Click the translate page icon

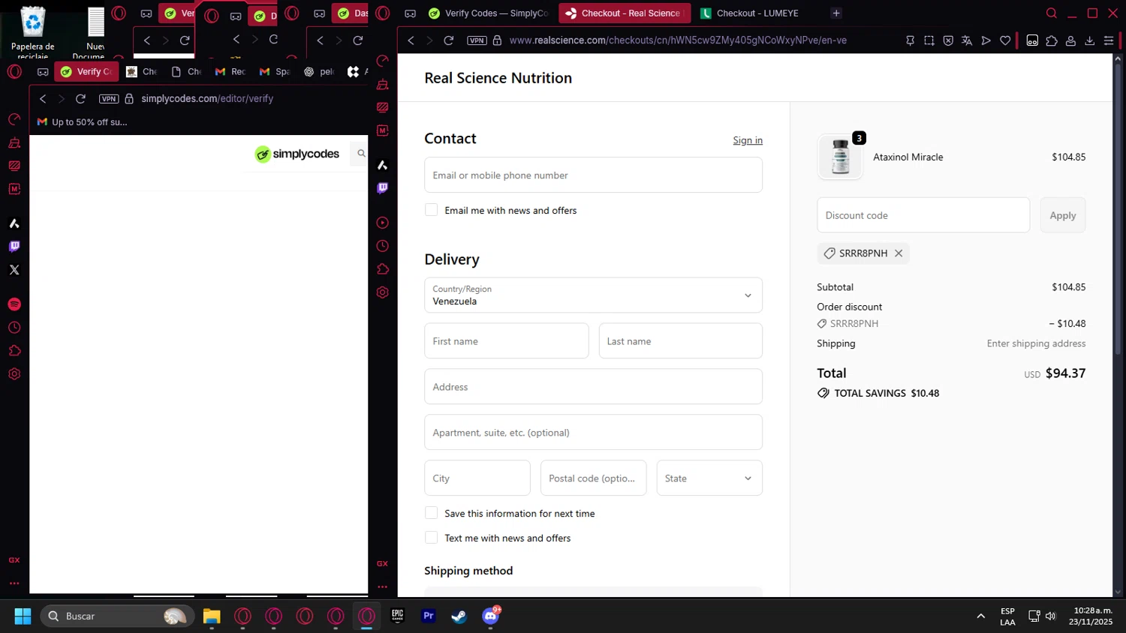pos(967,40)
